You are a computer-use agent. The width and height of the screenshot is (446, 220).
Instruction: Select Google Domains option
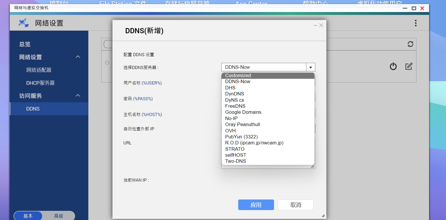pos(268,112)
